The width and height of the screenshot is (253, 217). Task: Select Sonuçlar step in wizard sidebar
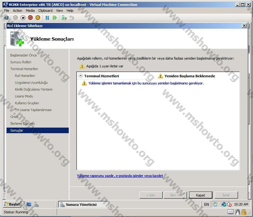[x=17, y=130]
